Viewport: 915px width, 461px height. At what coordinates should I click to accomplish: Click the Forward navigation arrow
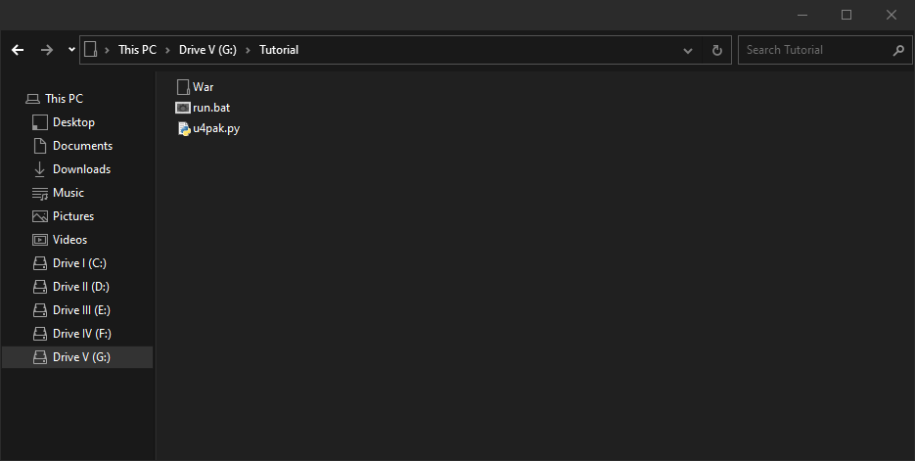point(47,50)
